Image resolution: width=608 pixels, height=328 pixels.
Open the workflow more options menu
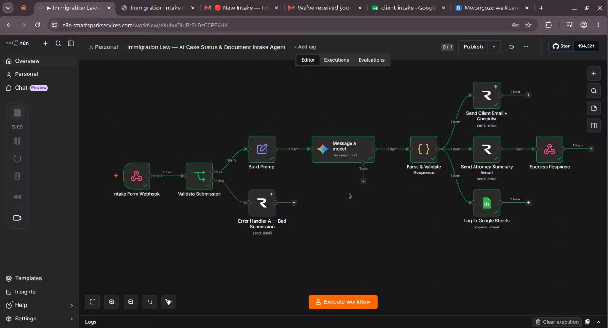526,47
